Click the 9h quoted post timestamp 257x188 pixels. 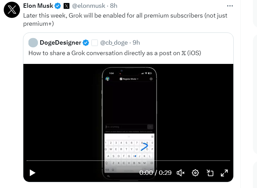tap(136, 43)
